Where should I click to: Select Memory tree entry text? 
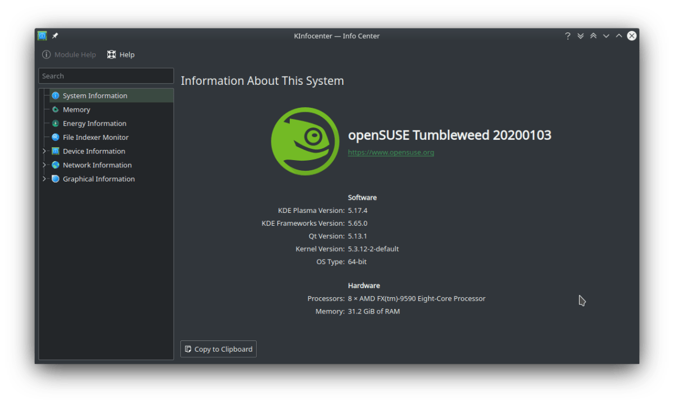(76, 110)
